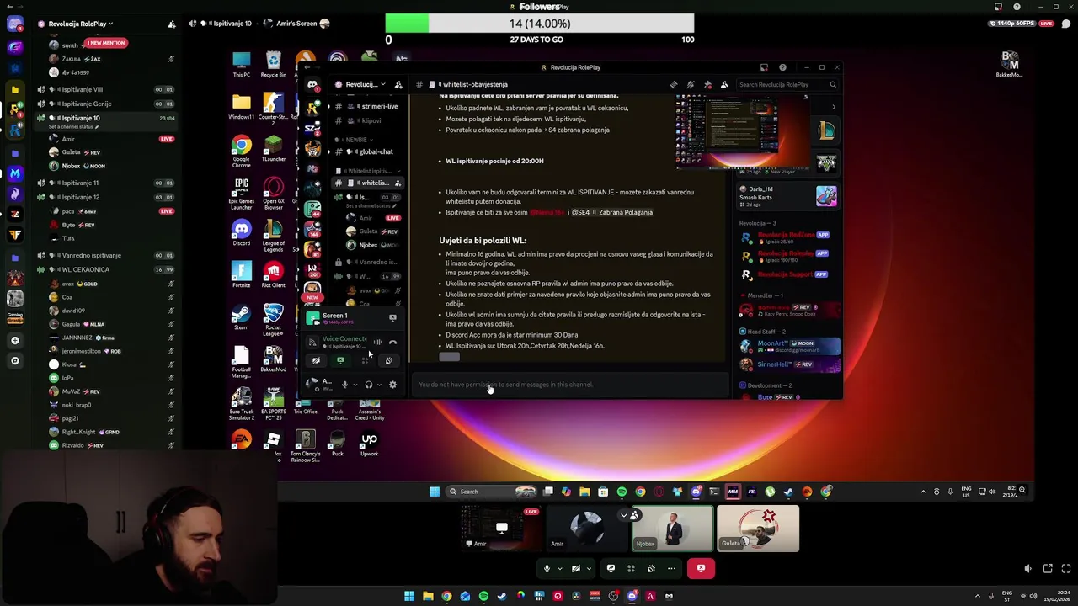The image size is (1078, 606).
Task: Open the Help question mark icon
Action: click(1017, 7)
